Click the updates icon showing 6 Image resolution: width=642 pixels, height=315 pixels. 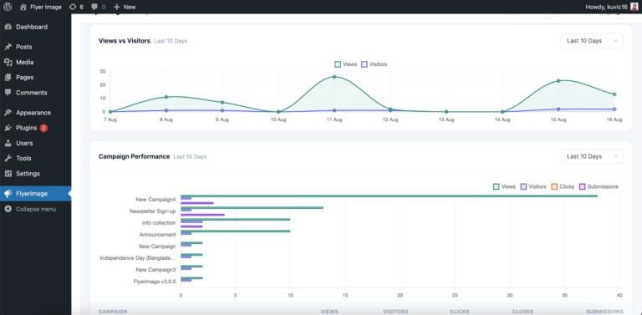point(76,7)
